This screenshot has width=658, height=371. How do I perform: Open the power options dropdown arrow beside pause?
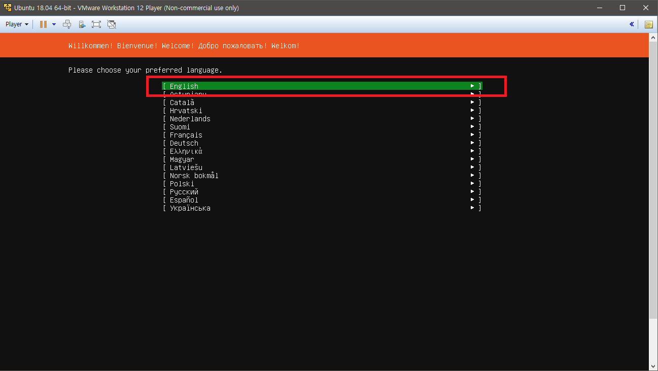(x=54, y=24)
